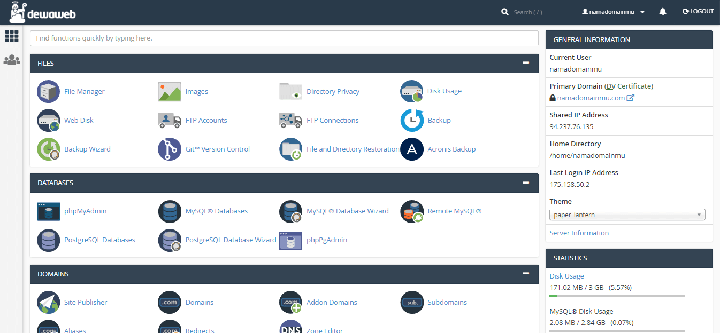This screenshot has height=333, width=720.
Task: Click the File Manager text link
Action: [x=85, y=91]
